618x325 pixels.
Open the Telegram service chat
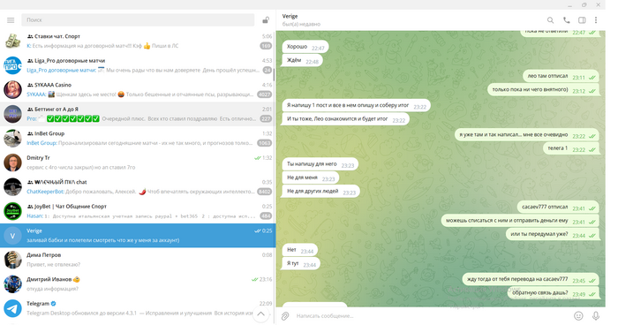point(137,308)
